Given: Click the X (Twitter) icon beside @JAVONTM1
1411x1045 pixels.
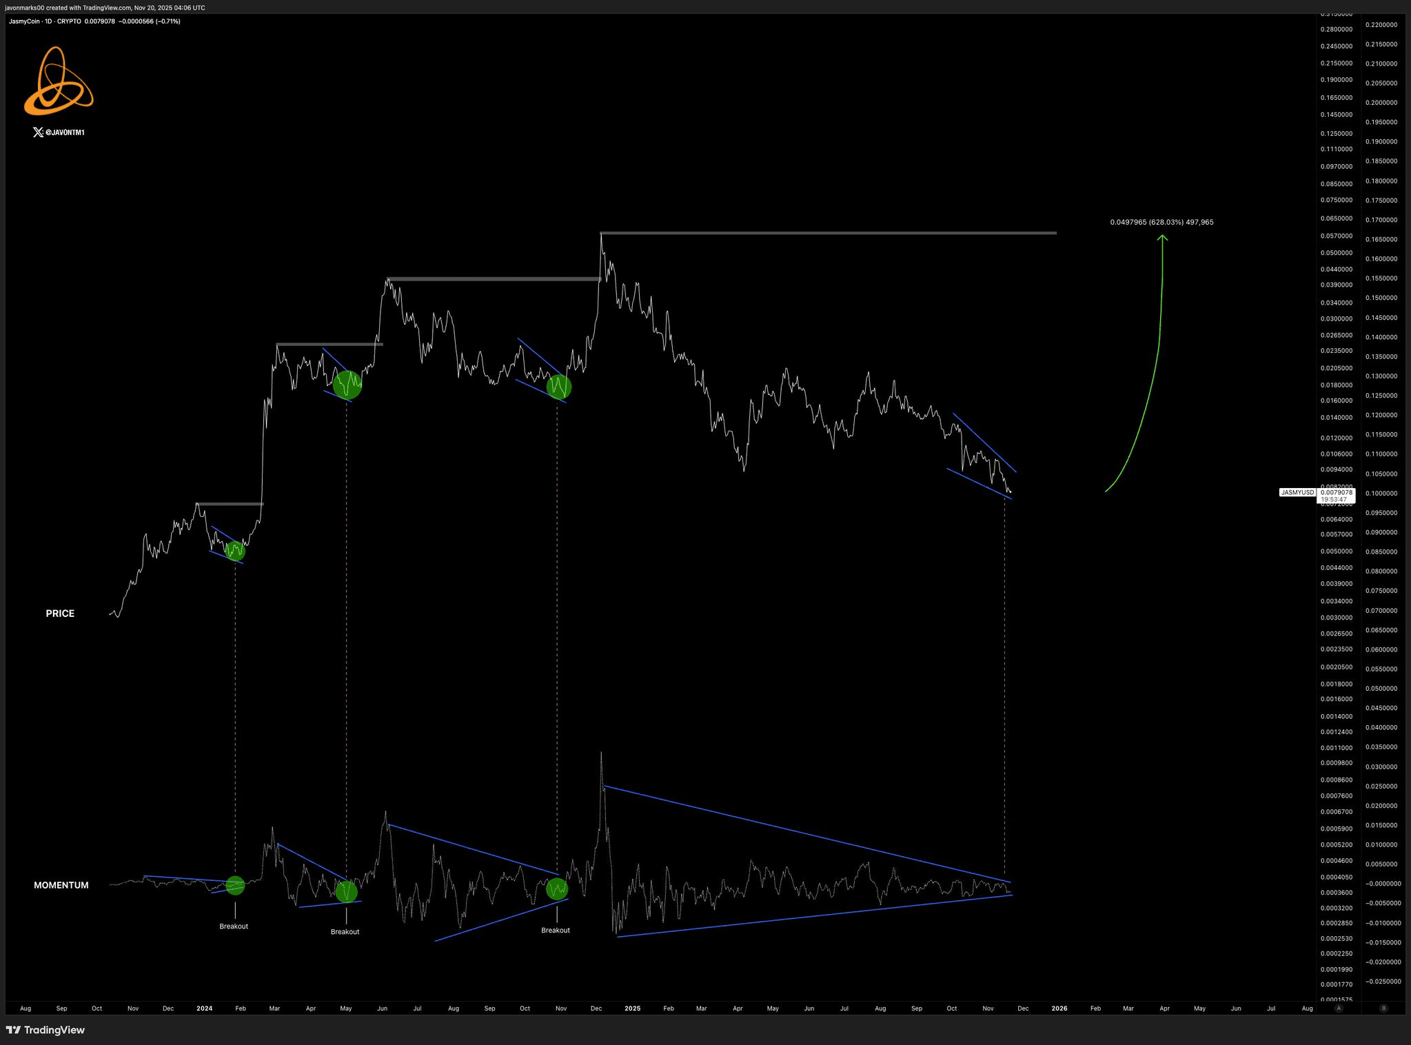Looking at the screenshot, I should coord(38,132).
